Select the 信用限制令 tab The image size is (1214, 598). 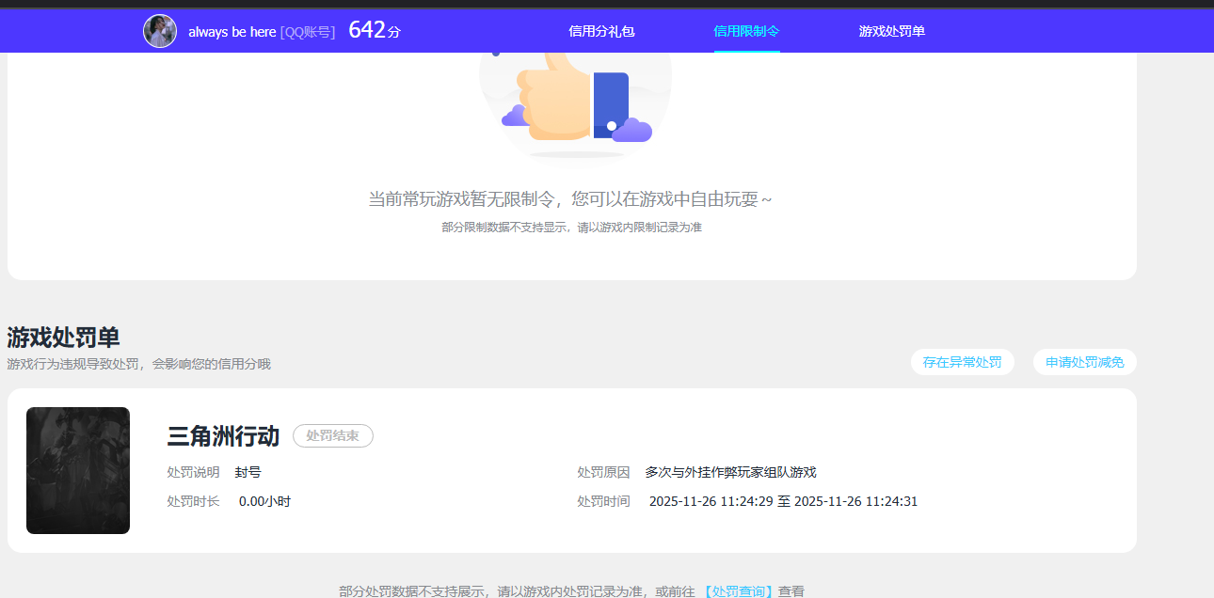746,31
